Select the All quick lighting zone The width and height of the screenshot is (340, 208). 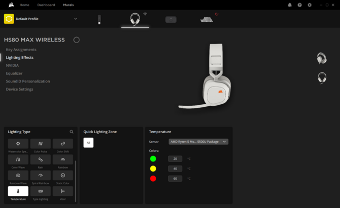[88, 143]
